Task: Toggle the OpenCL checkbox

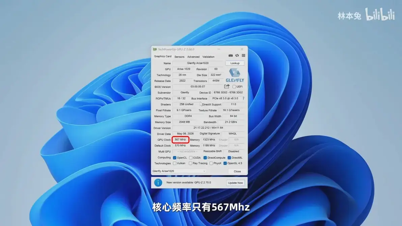Action: click(x=175, y=158)
